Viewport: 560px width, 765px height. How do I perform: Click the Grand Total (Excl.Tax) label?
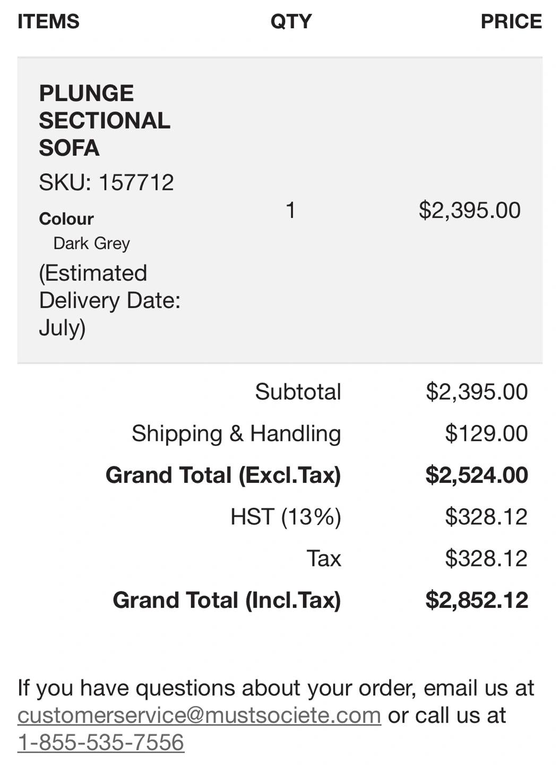223,475
